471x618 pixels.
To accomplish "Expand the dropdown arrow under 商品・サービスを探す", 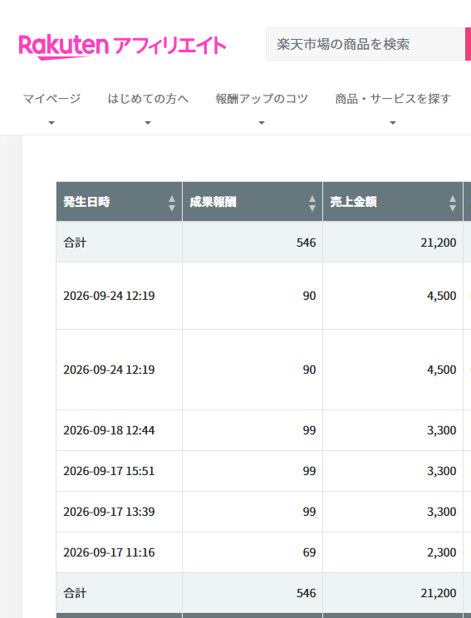I will coord(393,123).
